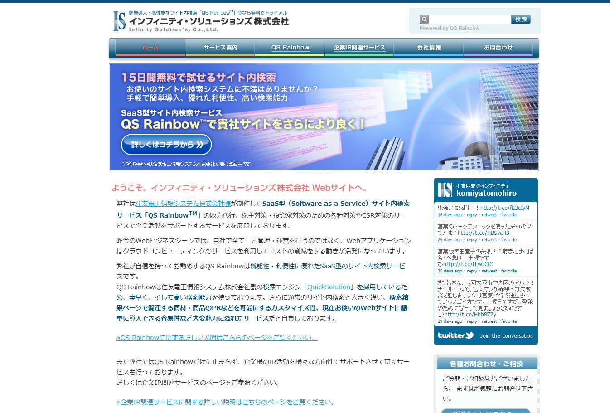
Task: Click the 各種お問合わせ・ご相談 panel heading
Action: 487,364
